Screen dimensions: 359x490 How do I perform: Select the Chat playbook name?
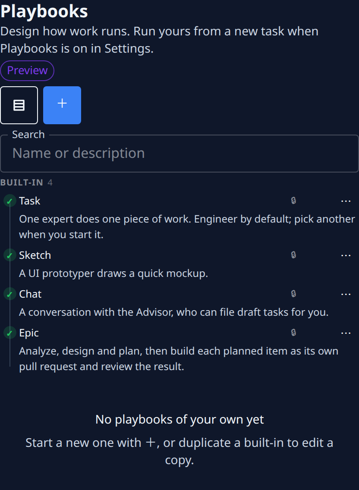[x=30, y=294]
